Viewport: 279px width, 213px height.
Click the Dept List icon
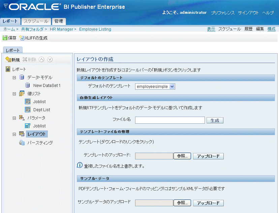tap(28, 110)
